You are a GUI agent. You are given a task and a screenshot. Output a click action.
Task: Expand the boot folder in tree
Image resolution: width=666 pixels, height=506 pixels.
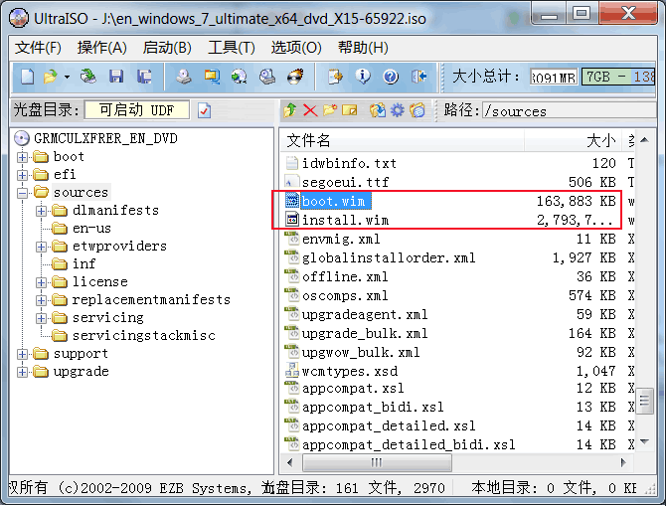click(23, 157)
